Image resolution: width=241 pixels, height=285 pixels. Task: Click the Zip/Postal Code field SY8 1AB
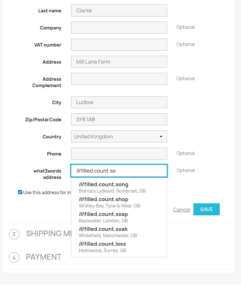[119, 119]
